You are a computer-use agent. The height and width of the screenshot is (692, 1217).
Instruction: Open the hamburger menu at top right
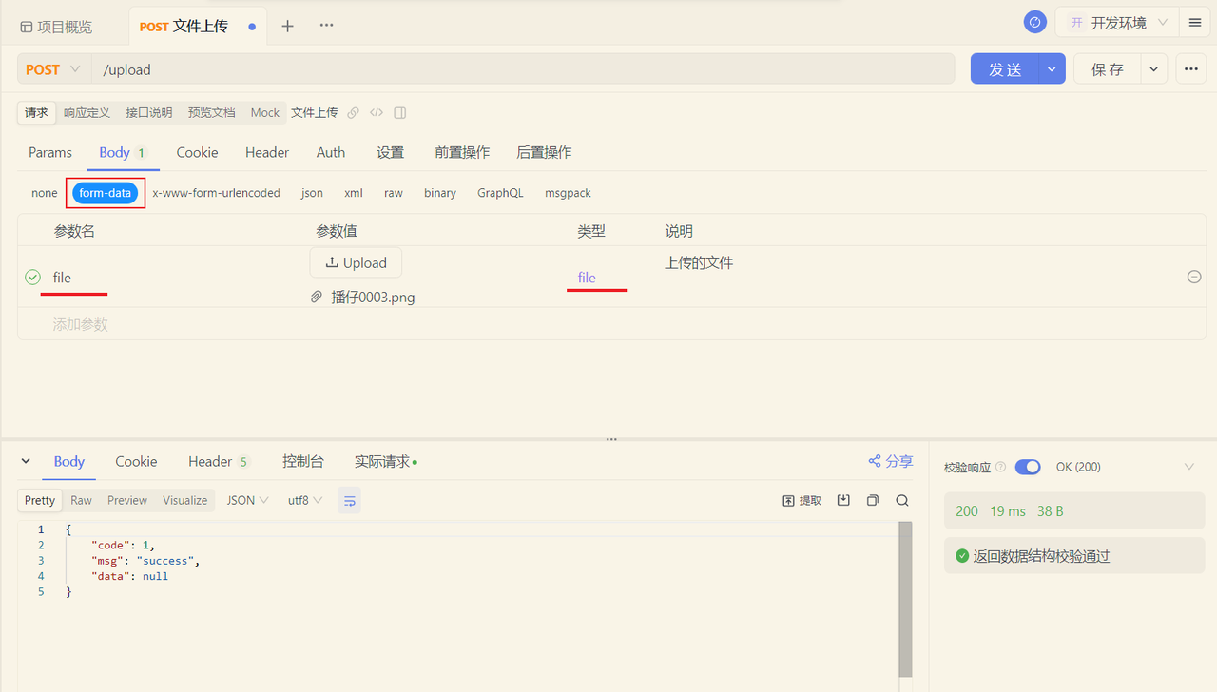[1194, 21]
